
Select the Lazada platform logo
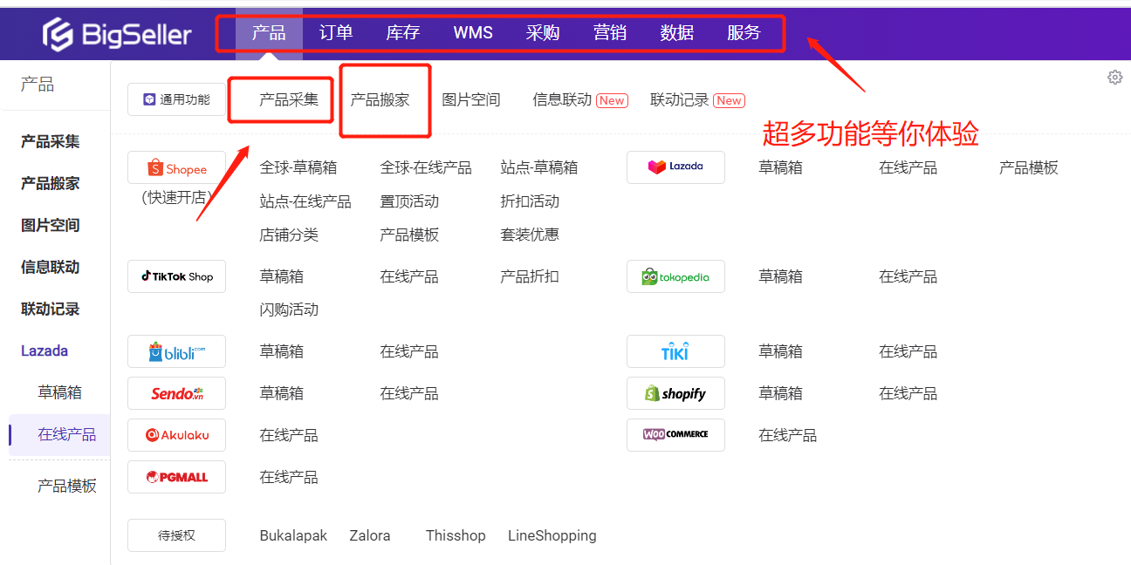[x=675, y=167]
